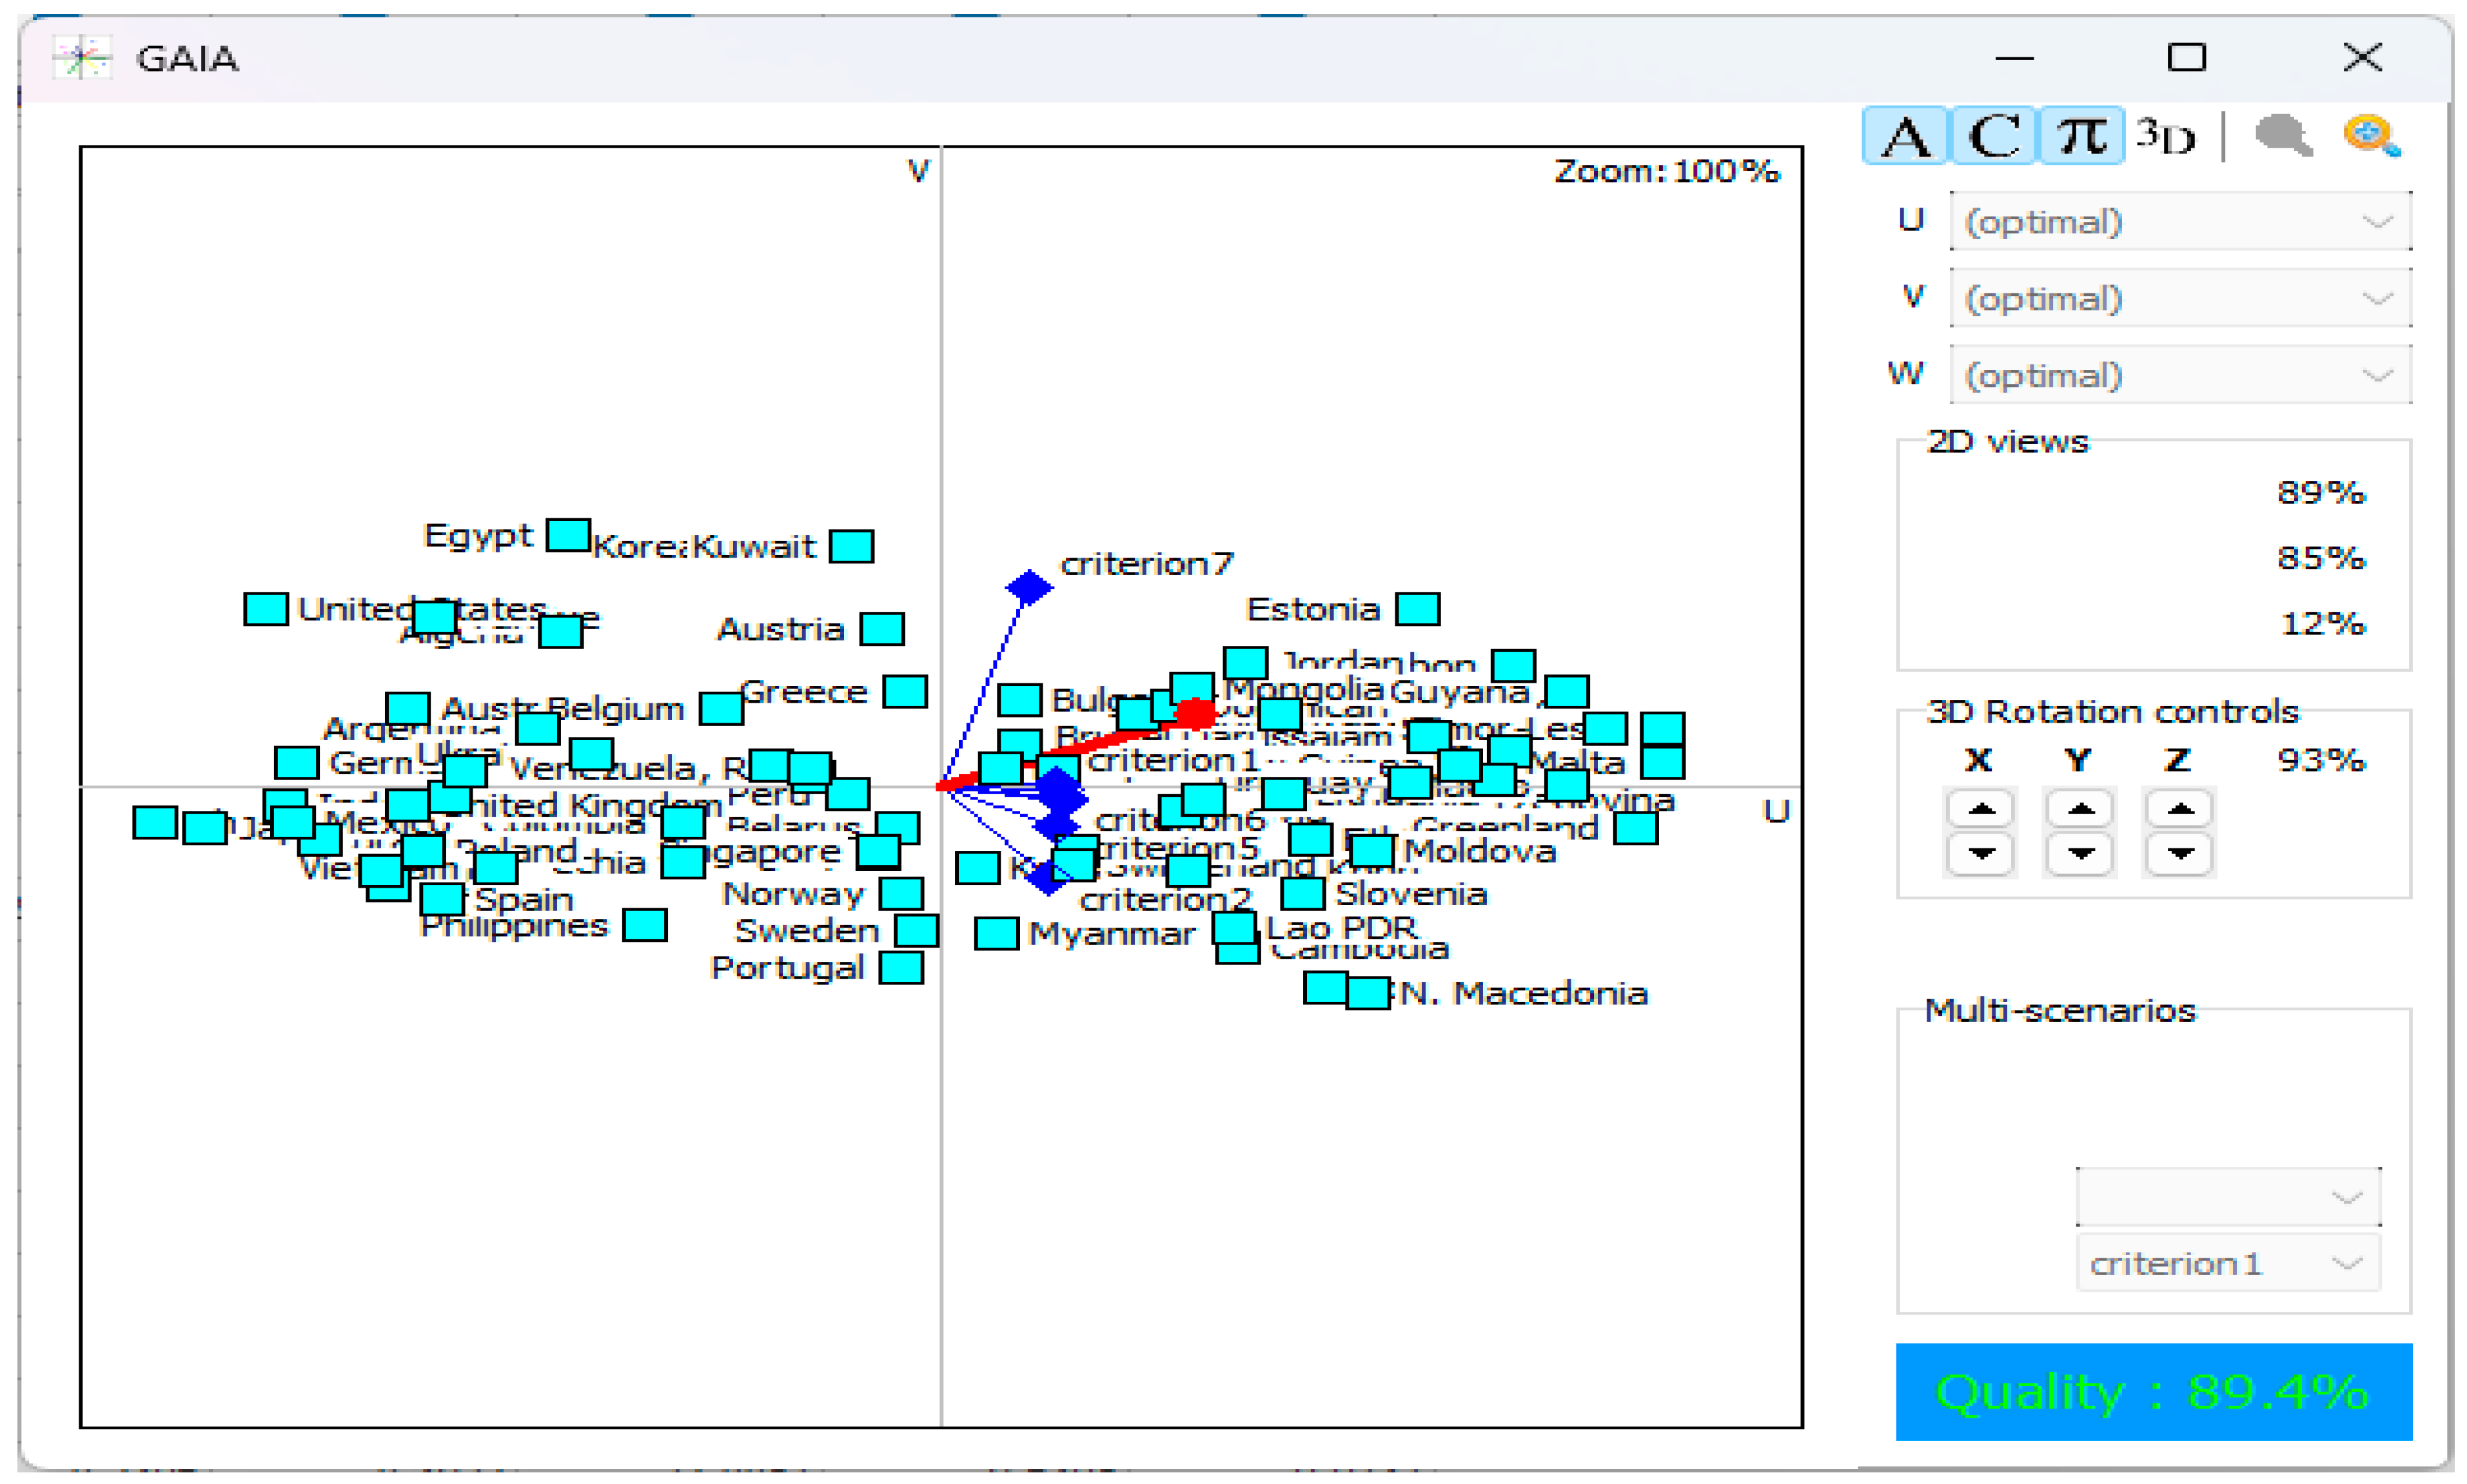Switch to 3D view mode

coord(2165,136)
